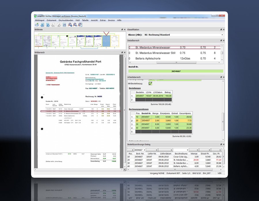Click the Arbeitsbereich vertical scrollbar thumb

click(x=223, y=121)
